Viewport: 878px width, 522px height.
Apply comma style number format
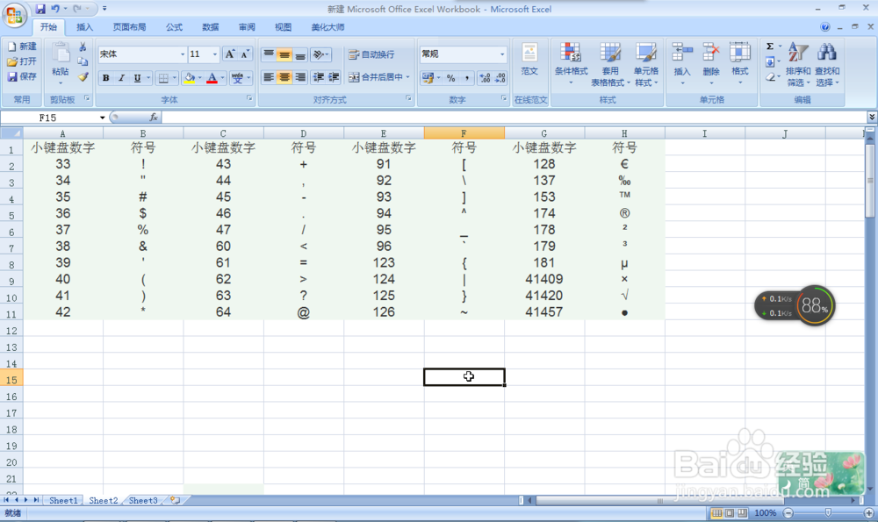[466, 78]
